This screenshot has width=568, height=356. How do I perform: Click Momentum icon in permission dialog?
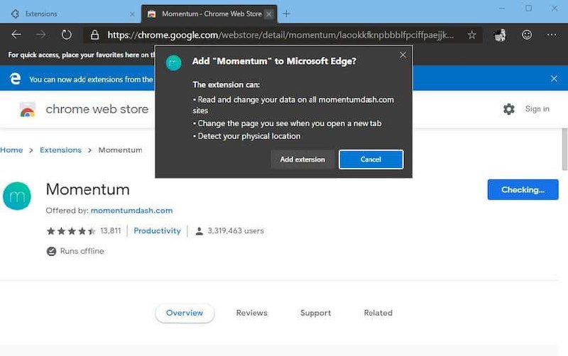pos(173,63)
